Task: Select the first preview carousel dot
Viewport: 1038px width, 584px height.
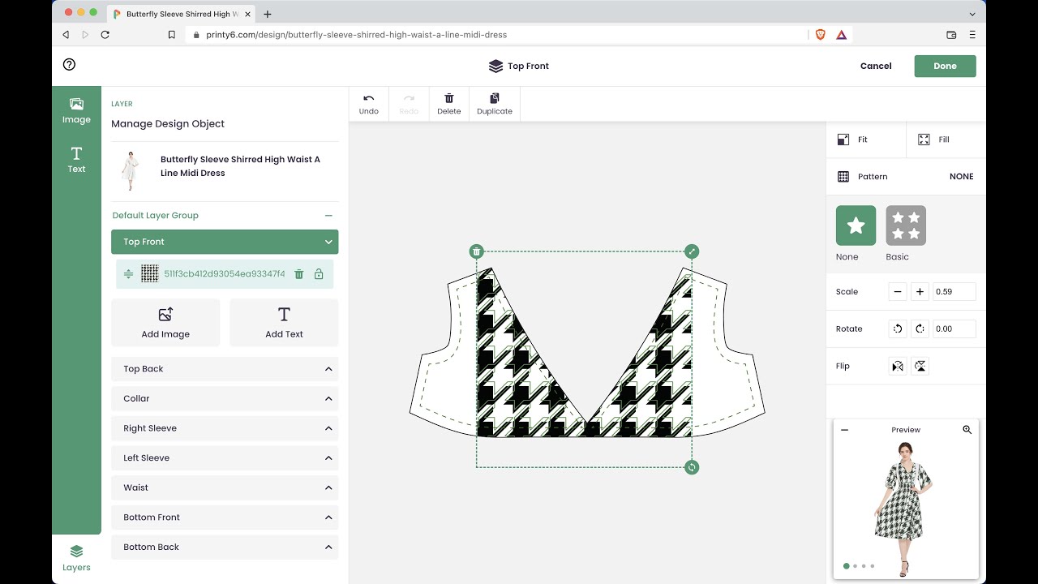Action: (x=847, y=566)
